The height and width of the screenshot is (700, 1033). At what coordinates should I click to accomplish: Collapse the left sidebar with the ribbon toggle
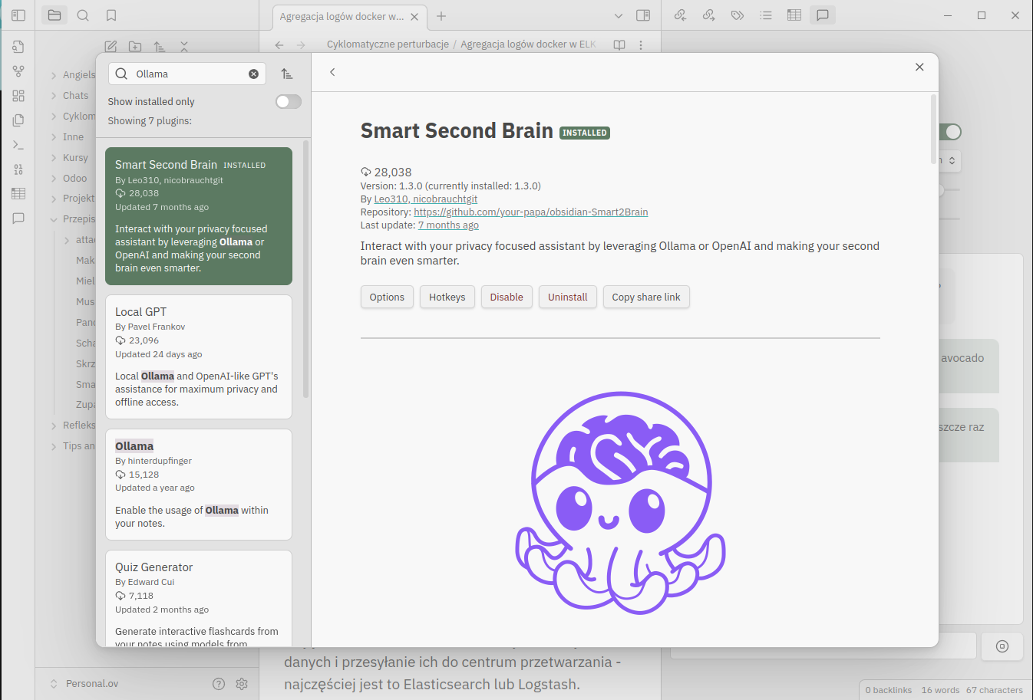(18, 15)
